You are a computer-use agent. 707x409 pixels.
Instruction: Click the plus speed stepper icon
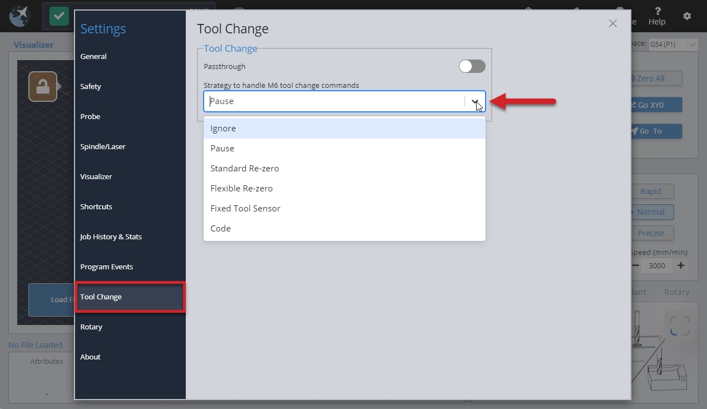click(x=681, y=265)
